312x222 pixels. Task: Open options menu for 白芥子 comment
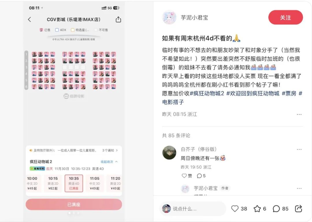click(299, 149)
